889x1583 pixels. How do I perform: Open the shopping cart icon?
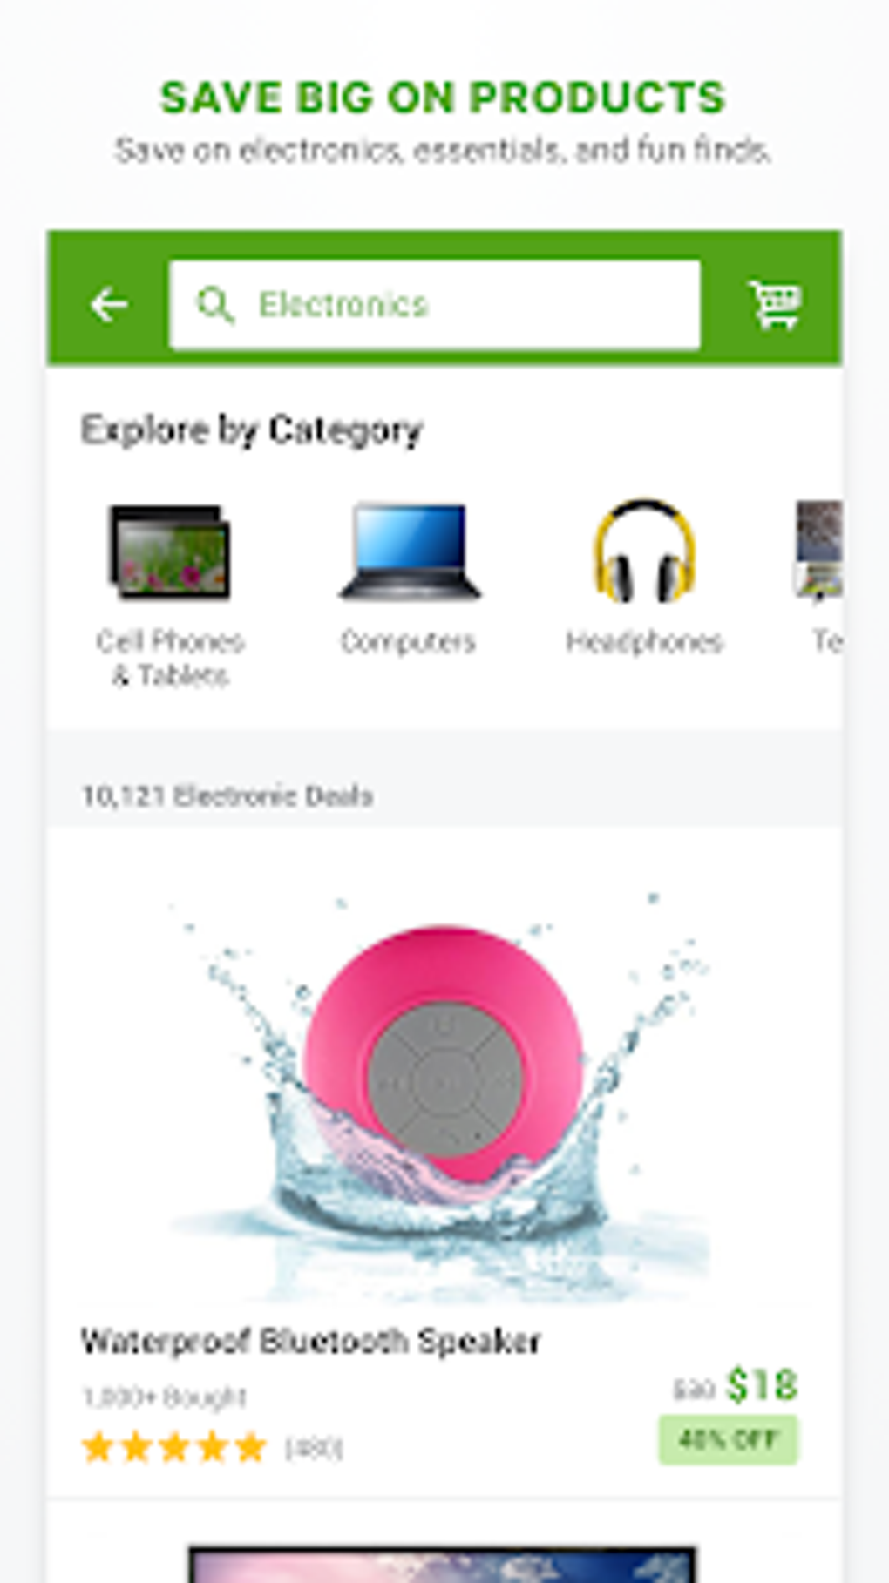pos(775,304)
